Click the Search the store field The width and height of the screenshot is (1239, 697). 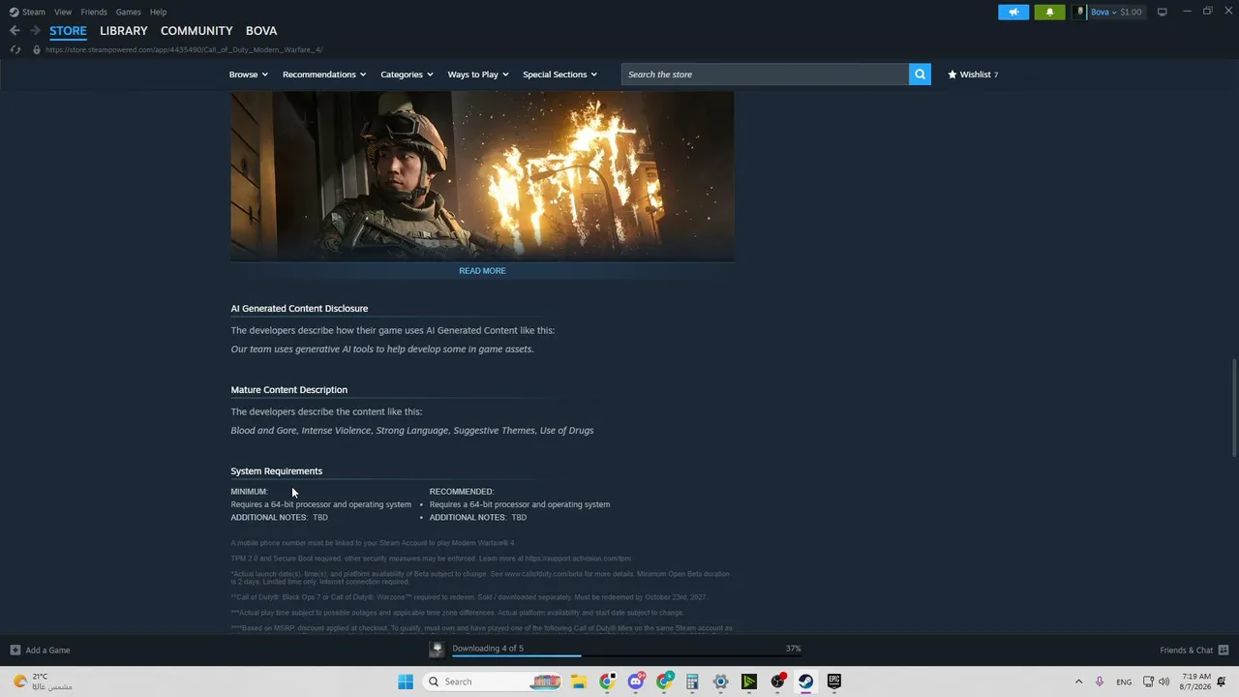tap(765, 75)
